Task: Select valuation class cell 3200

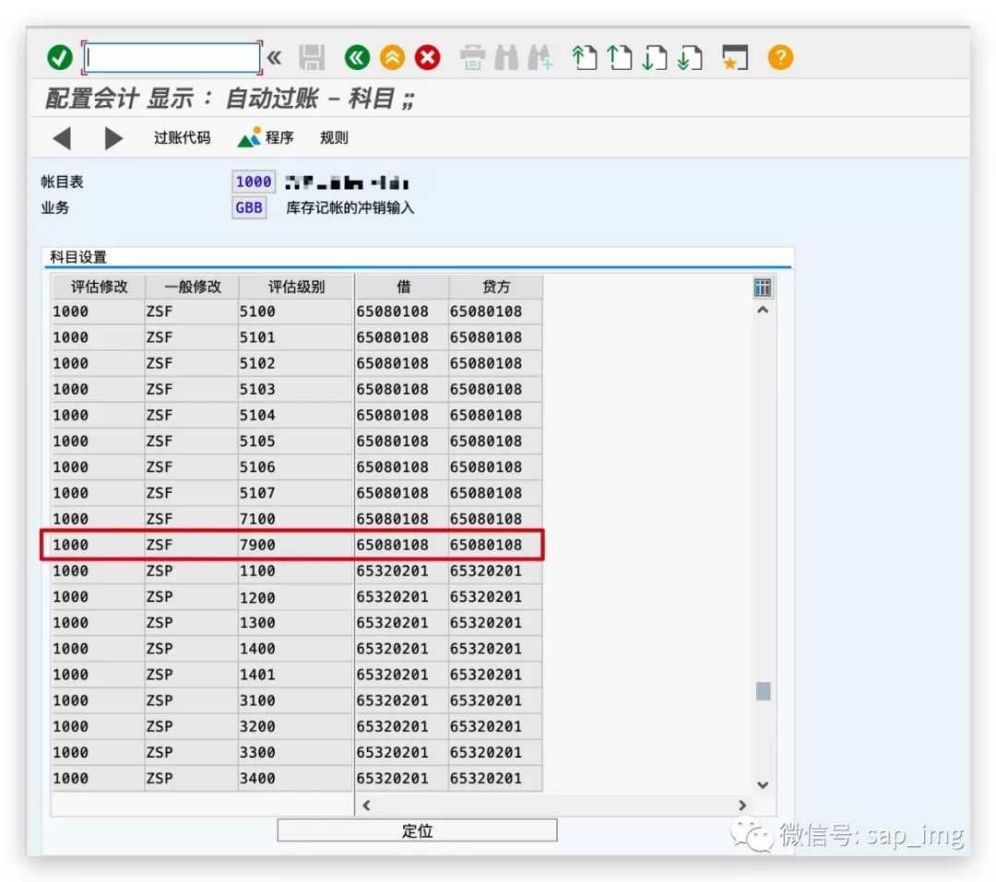Action: click(295, 726)
